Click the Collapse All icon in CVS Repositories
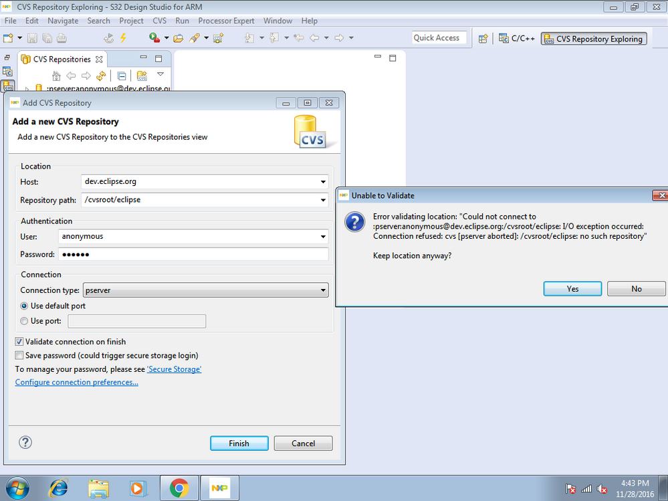 tap(122, 76)
